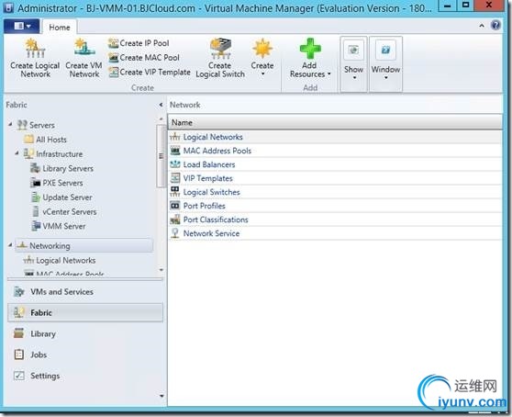This screenshot has width=512, height=417.
Task: Click the title bar application icon
Action: pyautogui.click(x=8, y=7)
